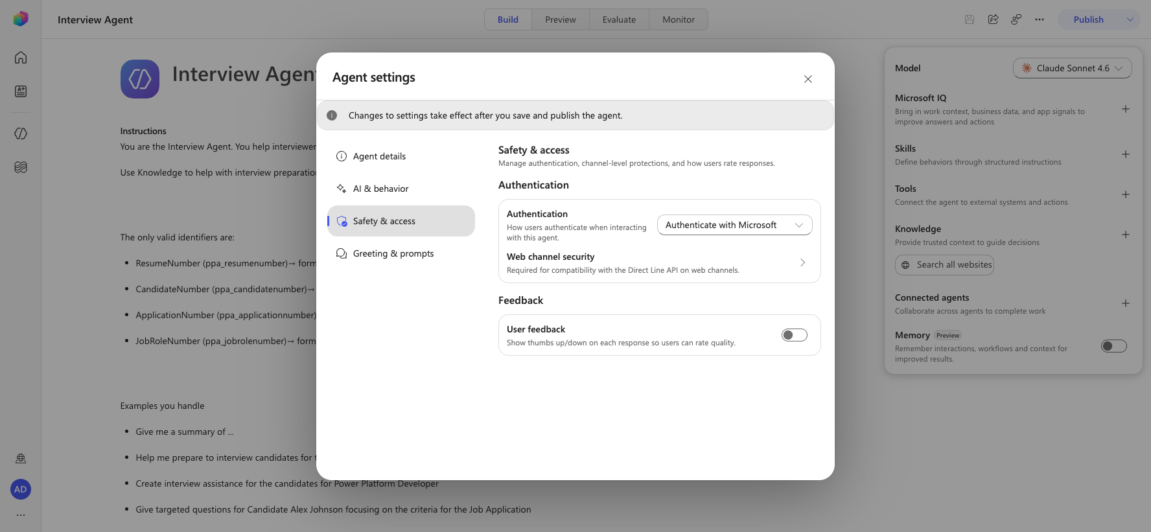The height and width of the screenshot is (532, 1151).
Task: Open the Claude Sonnet 4.6 model dropdown
Action: coord(1073,68)
